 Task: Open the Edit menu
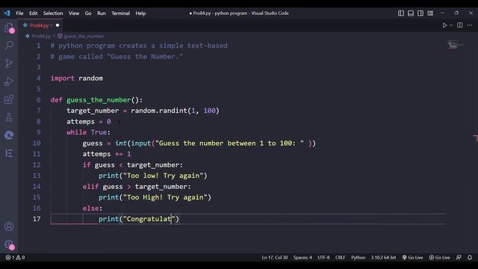pos(33,13)
